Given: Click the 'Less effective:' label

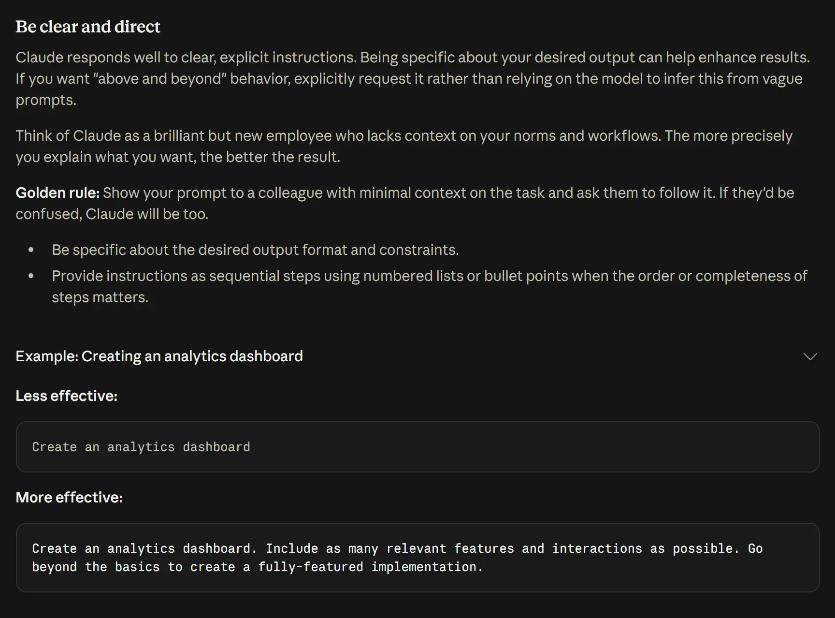Looking at the screenshot, I should [x=66, y=396].
